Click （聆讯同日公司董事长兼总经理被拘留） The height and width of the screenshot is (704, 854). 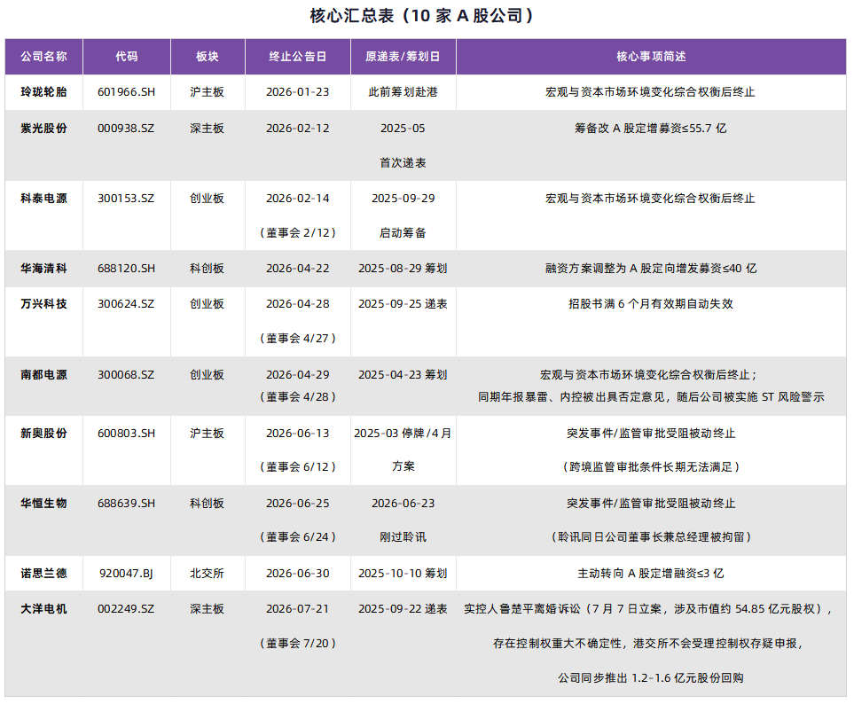point(651,537)
